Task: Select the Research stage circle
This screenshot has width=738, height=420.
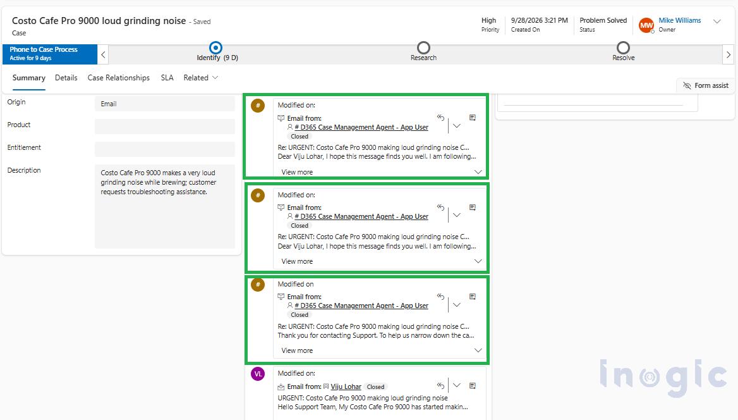Action: [423, 47]
